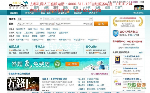Click the blue 保 shield guarantee icon
The height and width of the screenshot is (93, 150).
tap(115, 33)
